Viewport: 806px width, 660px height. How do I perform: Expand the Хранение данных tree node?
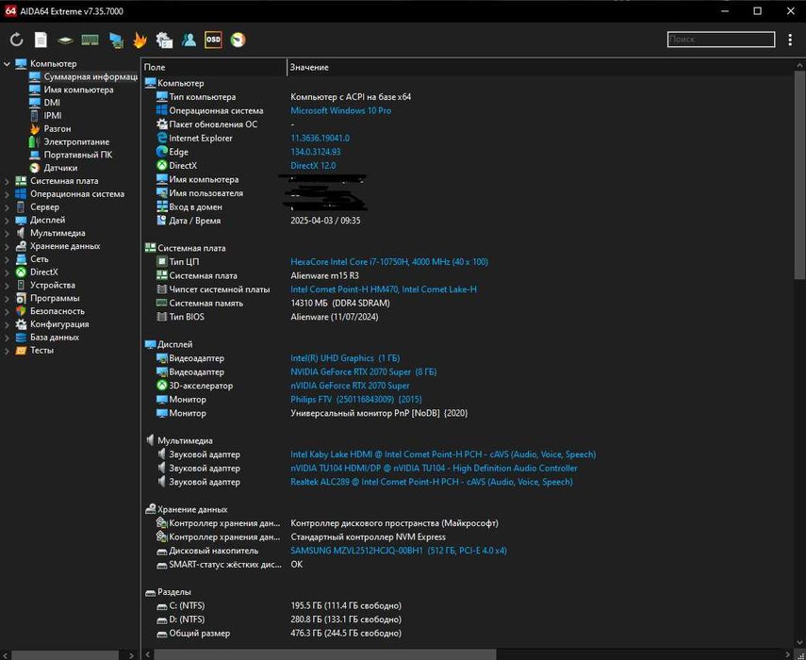[8, 246]
